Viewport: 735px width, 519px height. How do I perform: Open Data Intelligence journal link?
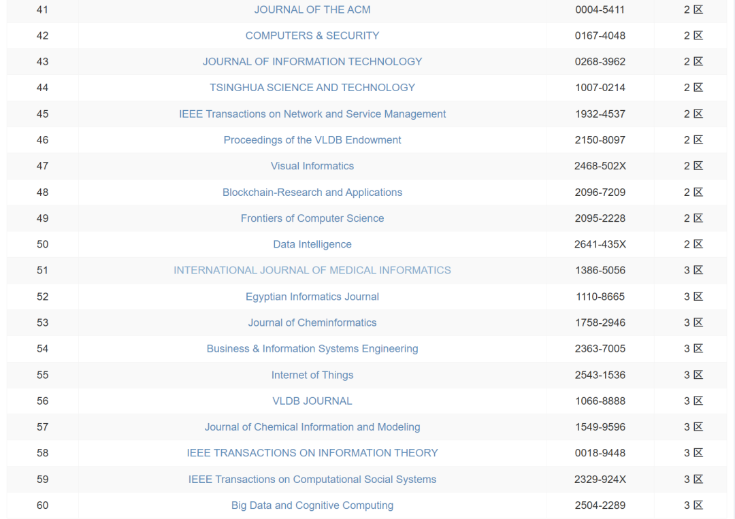pos(312,244)
